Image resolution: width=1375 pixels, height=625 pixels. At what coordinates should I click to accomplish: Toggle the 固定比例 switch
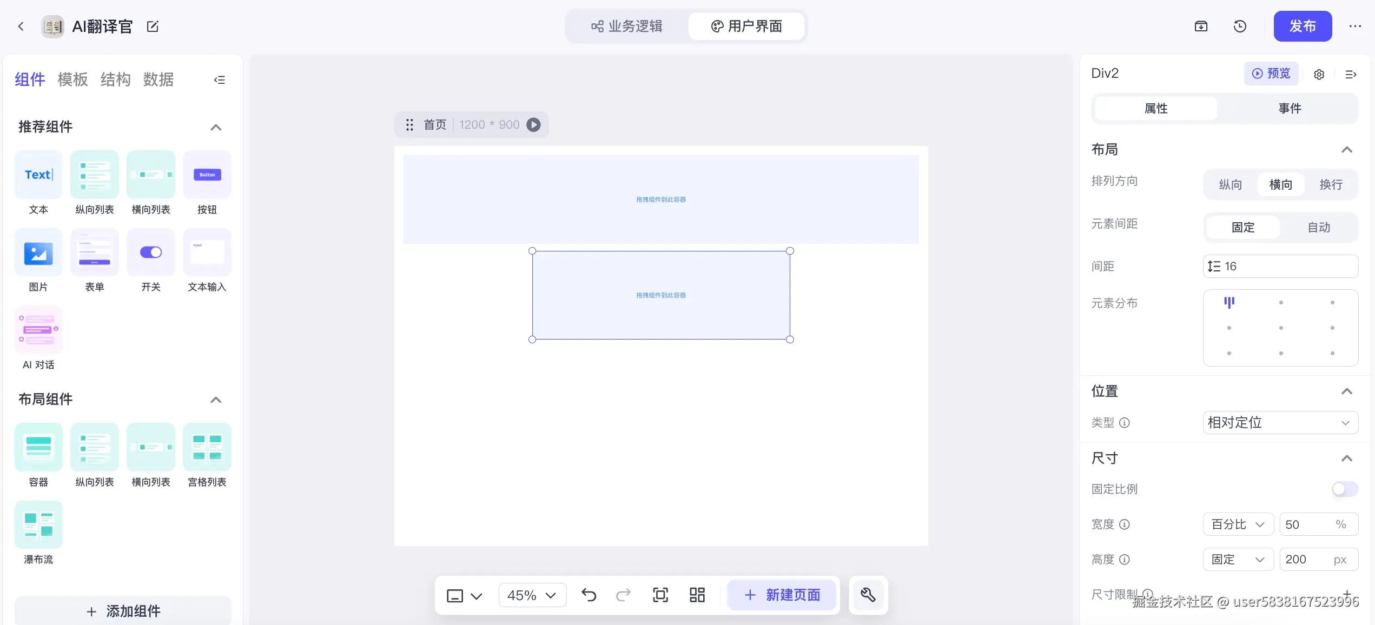coord(1345,489)
